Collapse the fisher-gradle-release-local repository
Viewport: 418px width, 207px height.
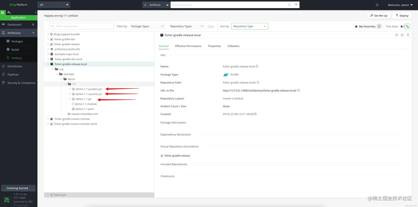coord(48,64)
